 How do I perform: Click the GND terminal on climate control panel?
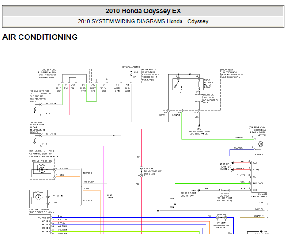[255, 190]
